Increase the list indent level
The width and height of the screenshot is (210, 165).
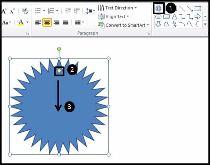coord(77,11)
